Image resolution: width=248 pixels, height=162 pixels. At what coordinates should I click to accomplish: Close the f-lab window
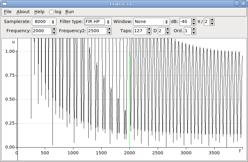click(x=243, y=4)
